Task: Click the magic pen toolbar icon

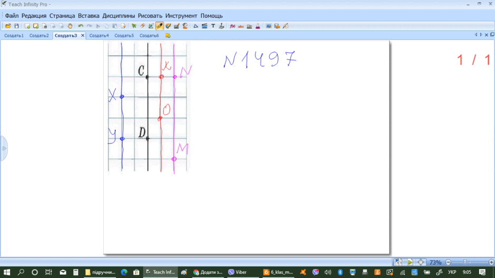Action: (x=286, y=26)
